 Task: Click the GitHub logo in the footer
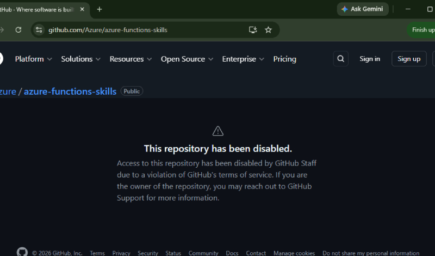point(22,252)
